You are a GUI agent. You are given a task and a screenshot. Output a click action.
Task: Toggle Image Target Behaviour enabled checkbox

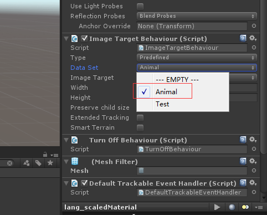[x=84, y=38]
